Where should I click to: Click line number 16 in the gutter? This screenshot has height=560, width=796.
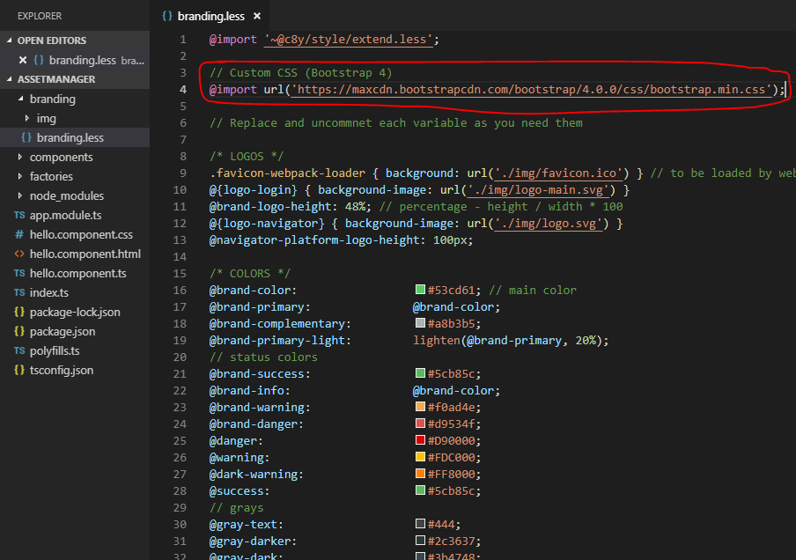pyautogui.click(x=181, y=291)
